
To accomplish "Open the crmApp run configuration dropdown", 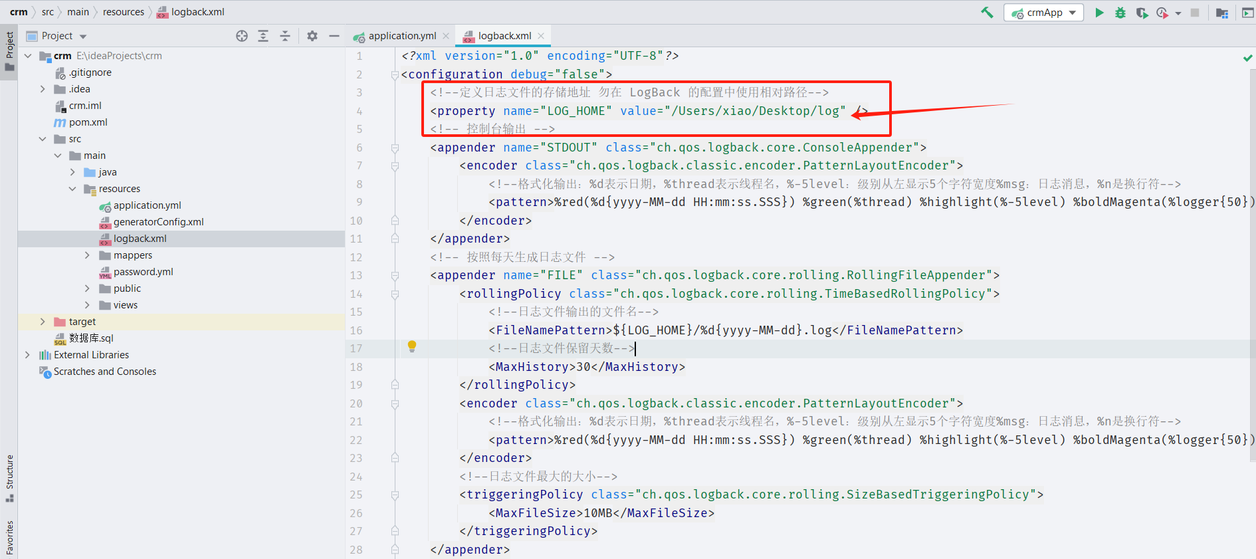I will [1043, 13].
